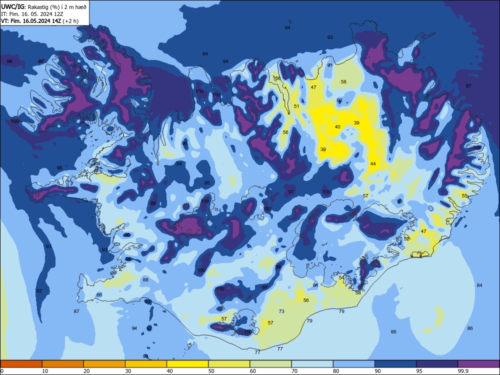The image size is (500, 375).
Task: Select the offshore humidity value '84'
Action: [479, 285]
